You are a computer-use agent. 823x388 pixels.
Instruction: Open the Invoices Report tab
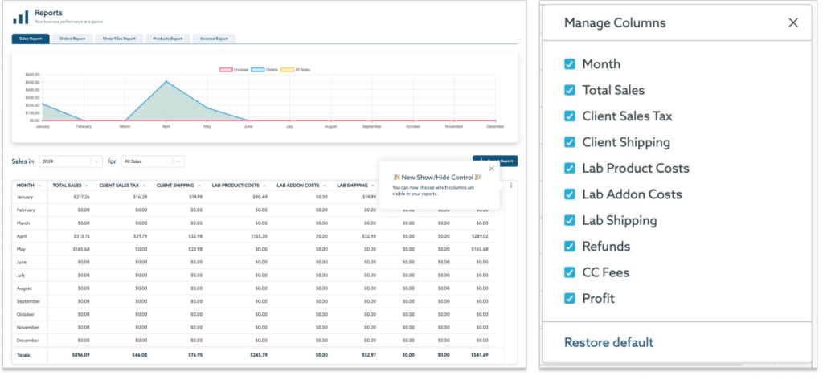tap(214, 39)
